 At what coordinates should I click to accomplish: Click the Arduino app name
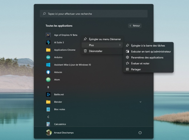pyautogui.click(x=58, y=57)
